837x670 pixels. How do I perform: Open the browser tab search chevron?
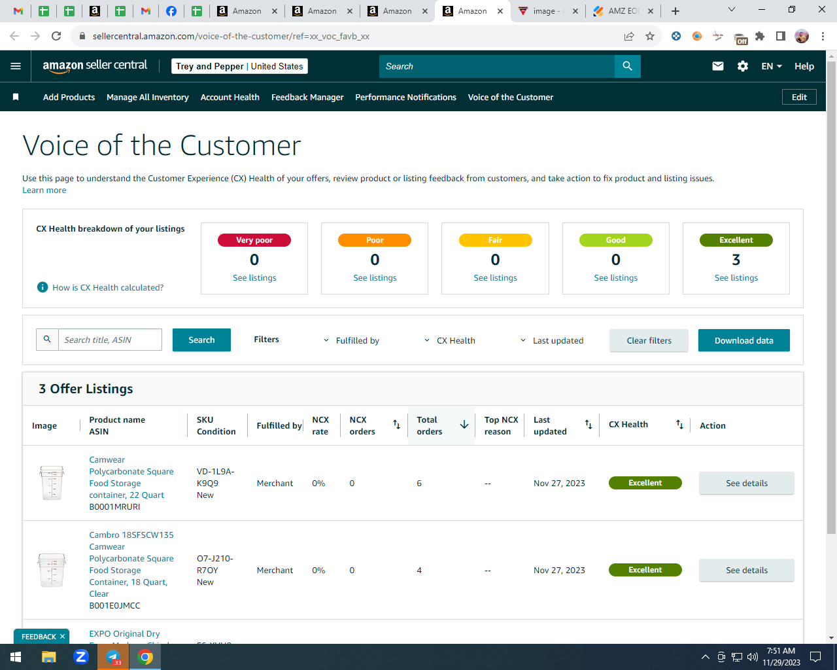[732, 10]
